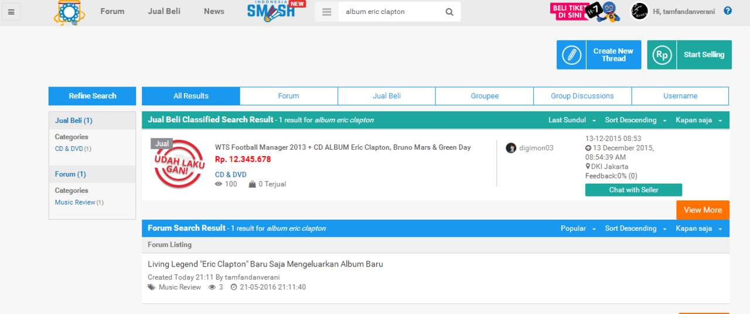This screenshot has width=750, height=314.
Task: Click the Start Selling button
Action: pos(690,55)
